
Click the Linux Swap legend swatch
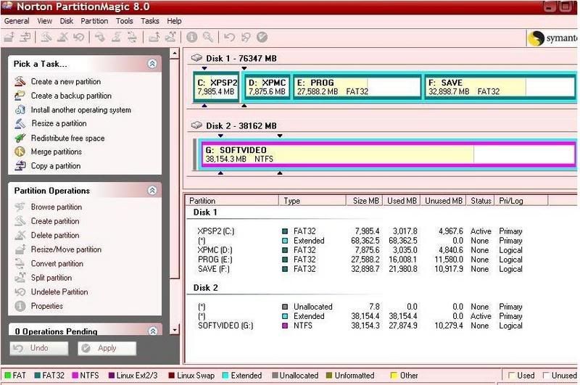coord(172,376)
